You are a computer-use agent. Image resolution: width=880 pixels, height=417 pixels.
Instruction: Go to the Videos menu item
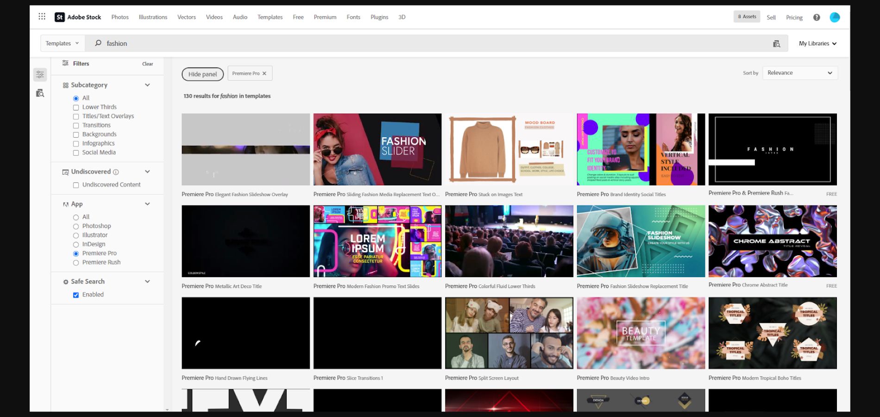[x=214, y=17]
